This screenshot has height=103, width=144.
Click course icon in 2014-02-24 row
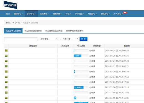pyautogui.click(x=6, y=61)
